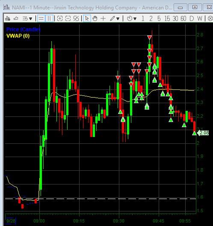Expand the time range dropdown arrow
This screenshot has height=226, width=213.
point(135,19)
